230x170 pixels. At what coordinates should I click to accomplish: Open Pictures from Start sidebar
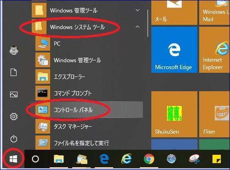(14, 94)
